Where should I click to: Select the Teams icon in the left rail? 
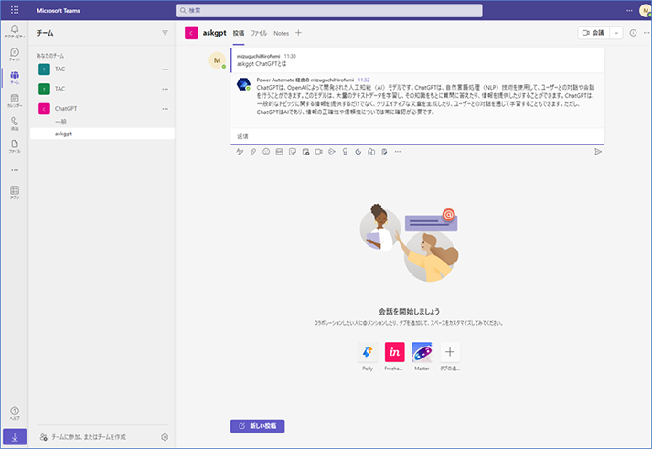[x=15, y=78]
